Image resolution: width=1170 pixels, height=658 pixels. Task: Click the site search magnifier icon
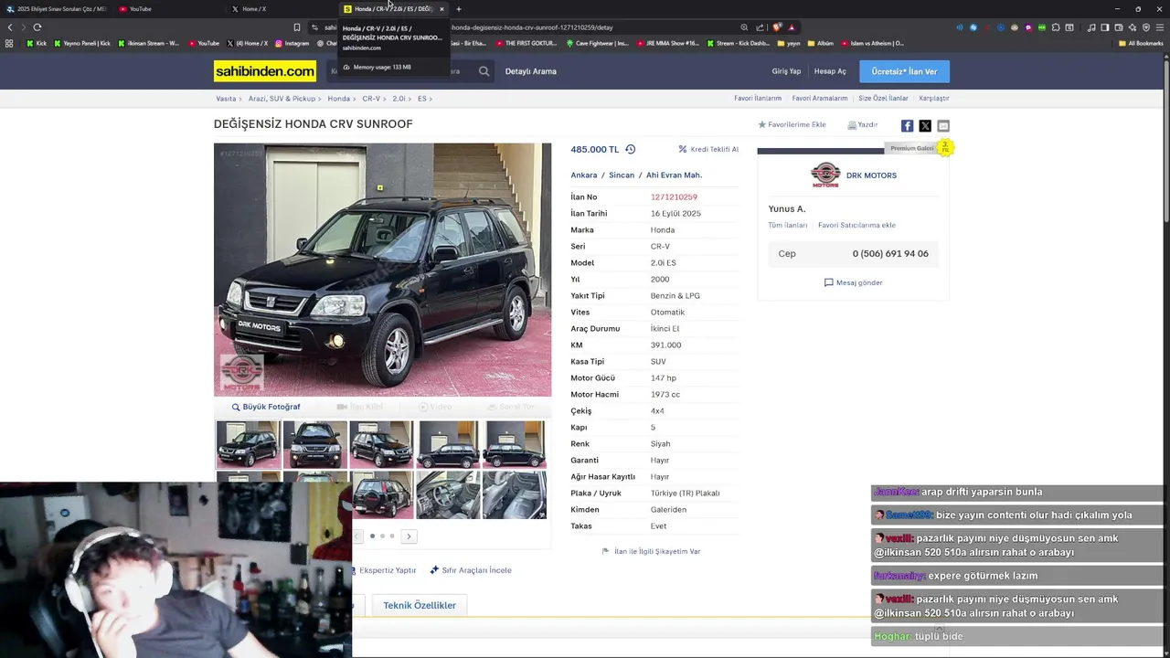click(484, 71)
